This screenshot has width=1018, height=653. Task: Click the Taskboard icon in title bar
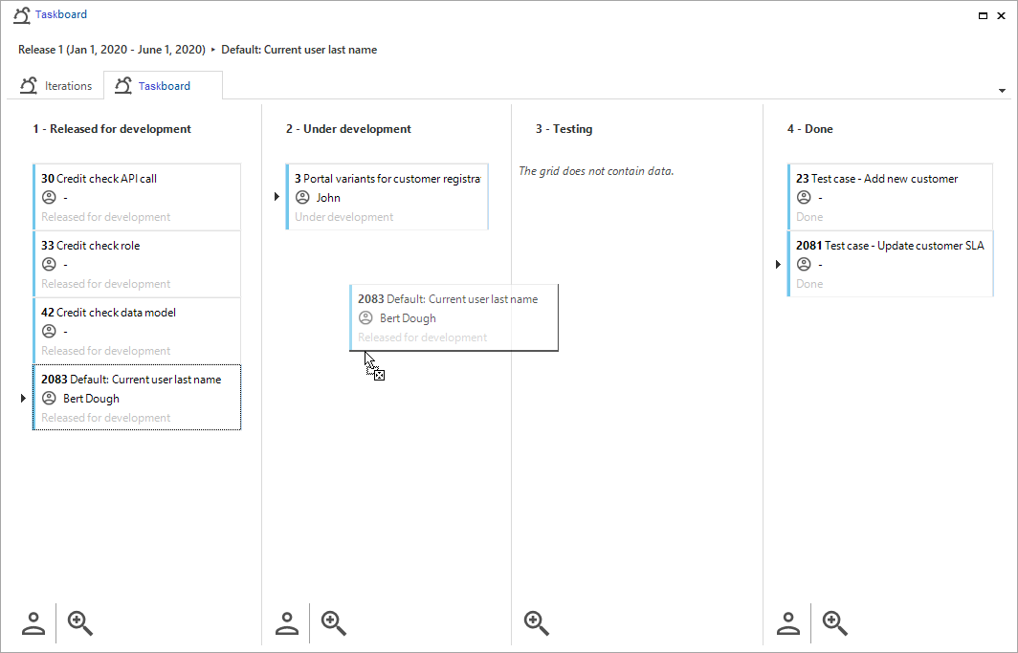click(22, 15)
